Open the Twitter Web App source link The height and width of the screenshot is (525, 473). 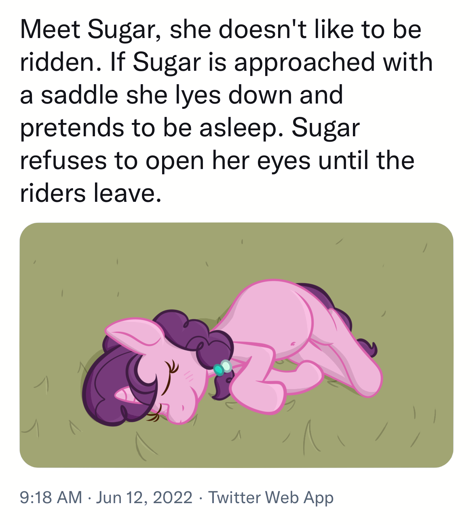(x=271, y=497)
